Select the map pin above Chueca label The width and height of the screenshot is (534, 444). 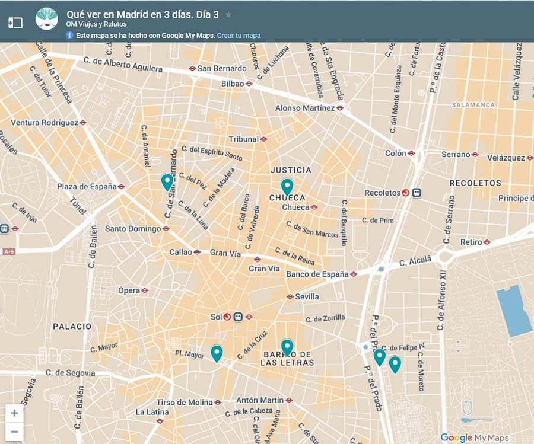pos(287,187)
